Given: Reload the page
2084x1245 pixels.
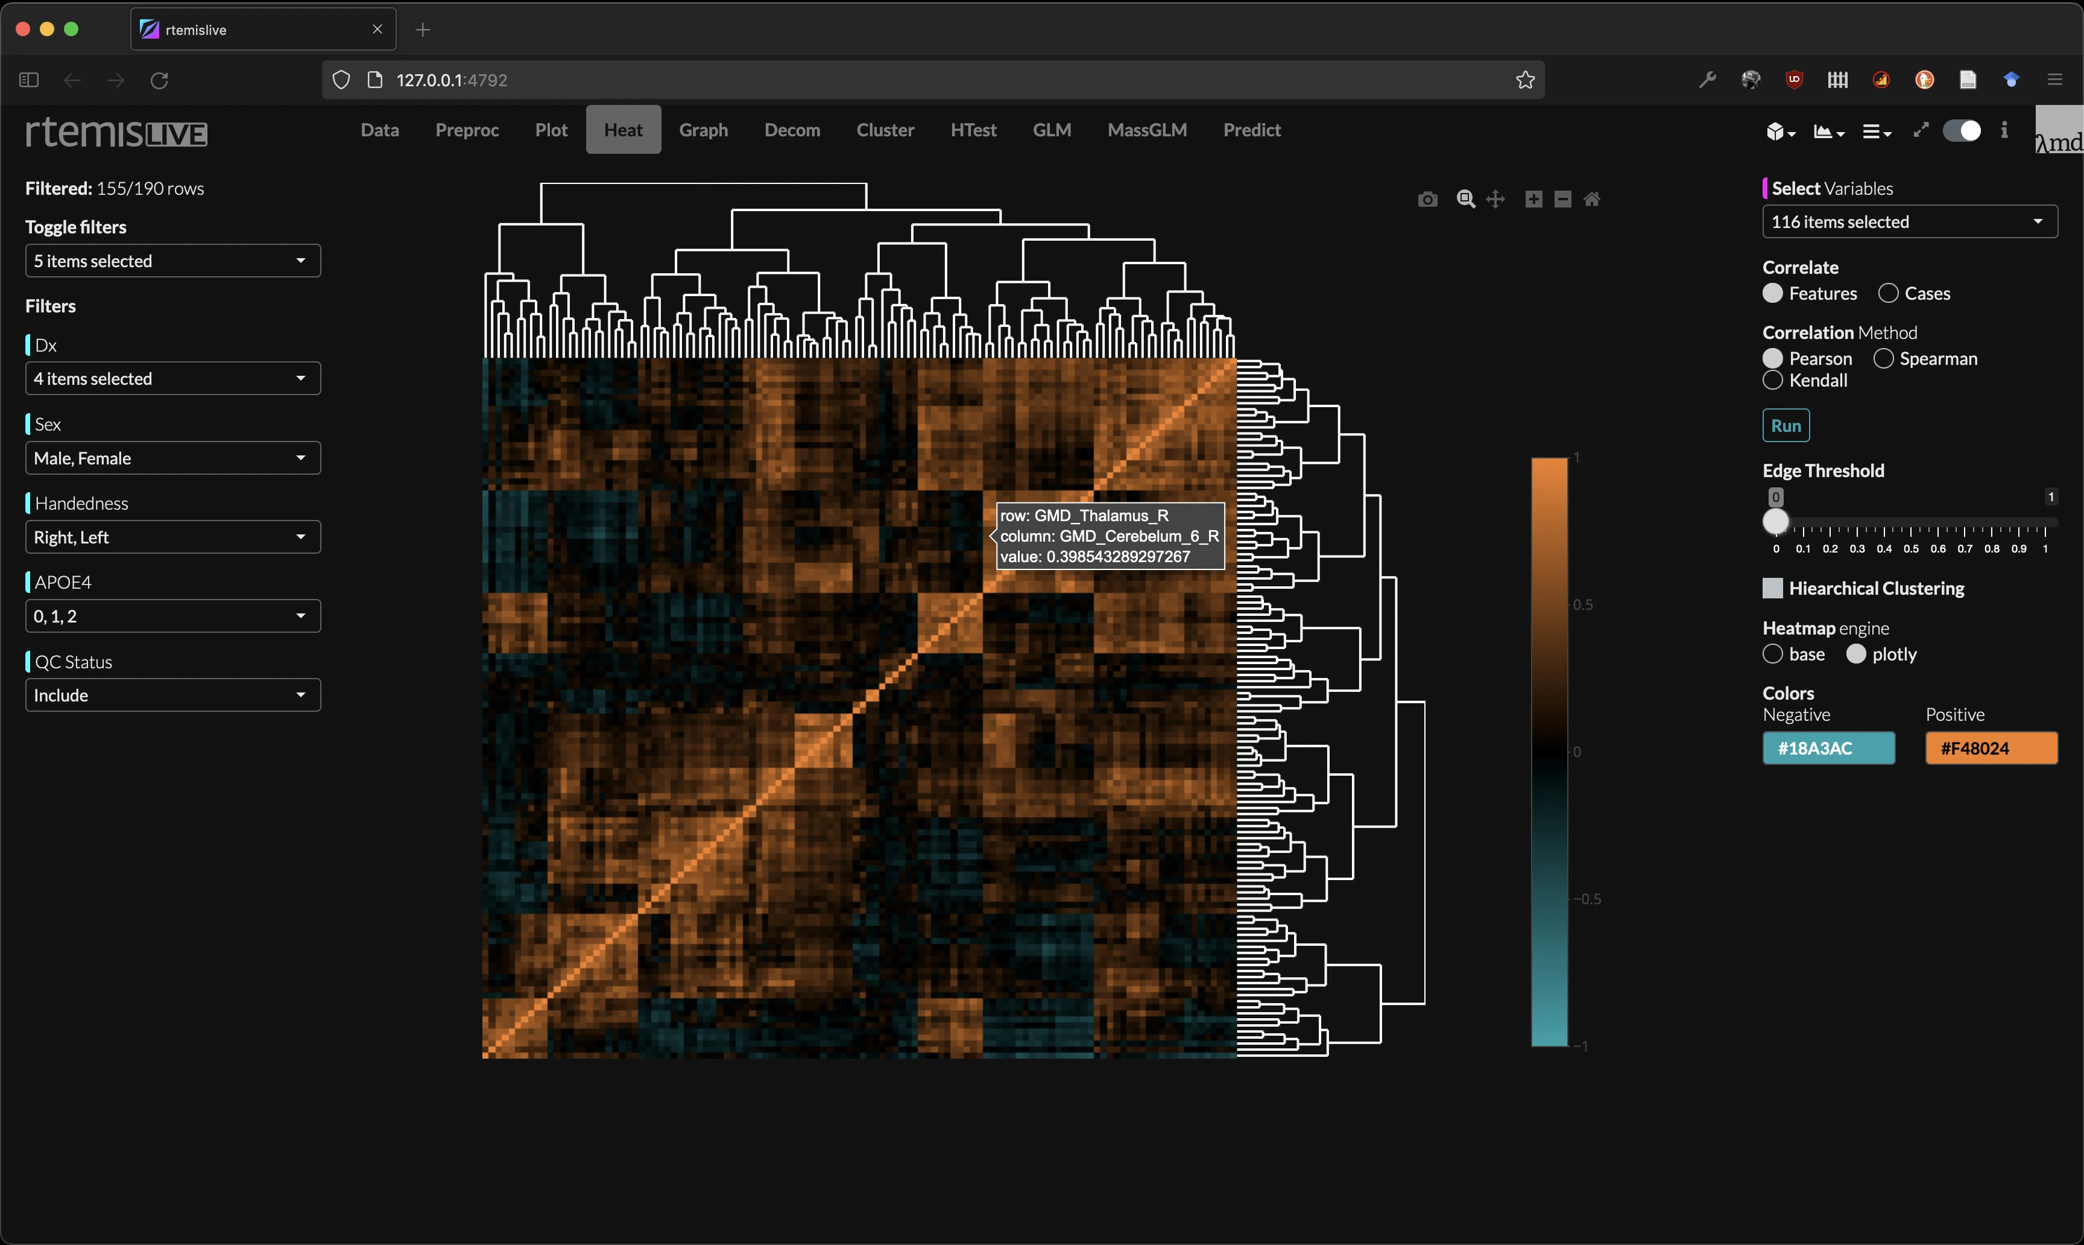Looking at the screenshot, I should [159, 80].
